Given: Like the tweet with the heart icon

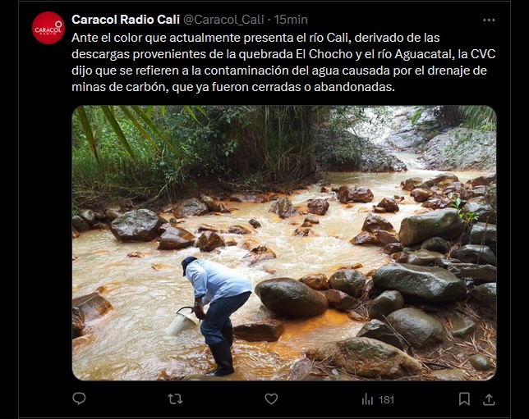Looking at the screenshot, I should pos(271,399).
